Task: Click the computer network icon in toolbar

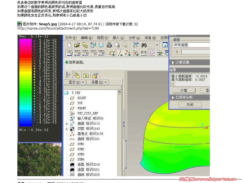Action: [160, 53]
